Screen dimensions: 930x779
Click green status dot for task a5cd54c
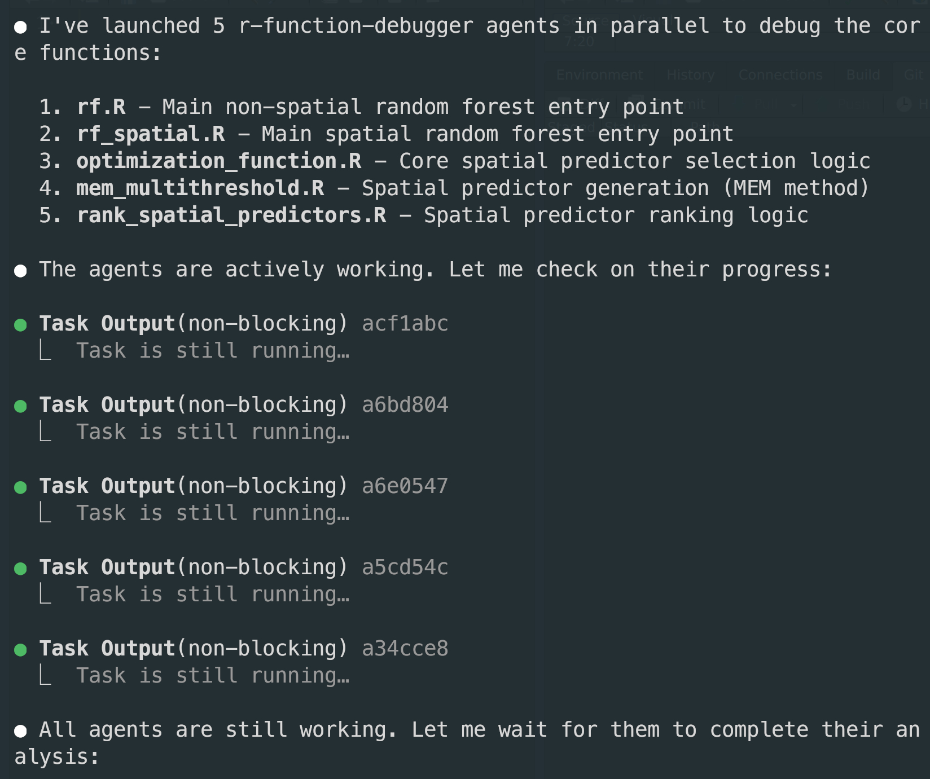point(20,569)
